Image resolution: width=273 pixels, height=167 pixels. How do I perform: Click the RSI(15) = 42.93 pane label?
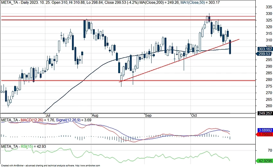pos(33,146)
